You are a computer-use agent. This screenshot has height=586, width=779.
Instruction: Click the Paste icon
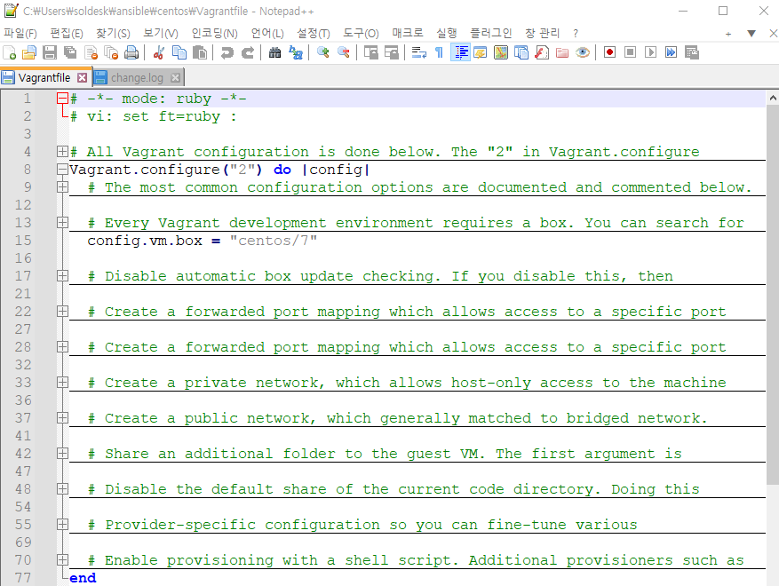[199, 52]
